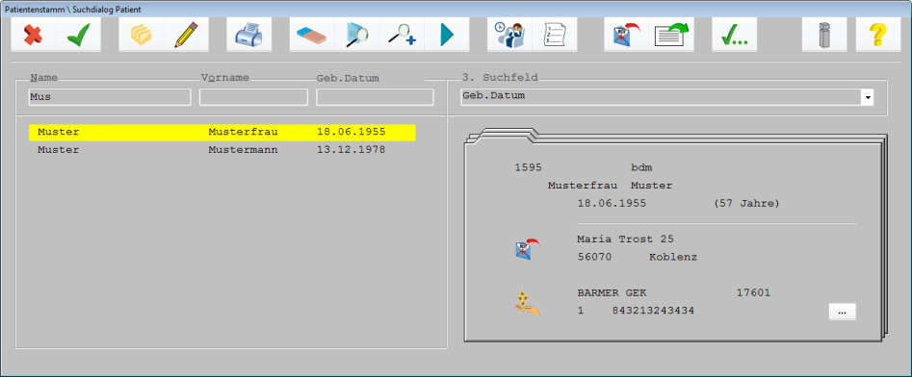
Task: Focus the empty Vorname input field
Action: pyautogui.click(x=253, y=97)
